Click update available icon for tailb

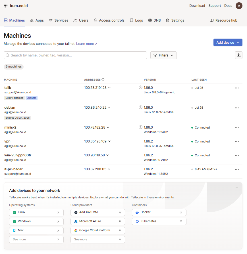pyautogui.click(x=140, y=88)
